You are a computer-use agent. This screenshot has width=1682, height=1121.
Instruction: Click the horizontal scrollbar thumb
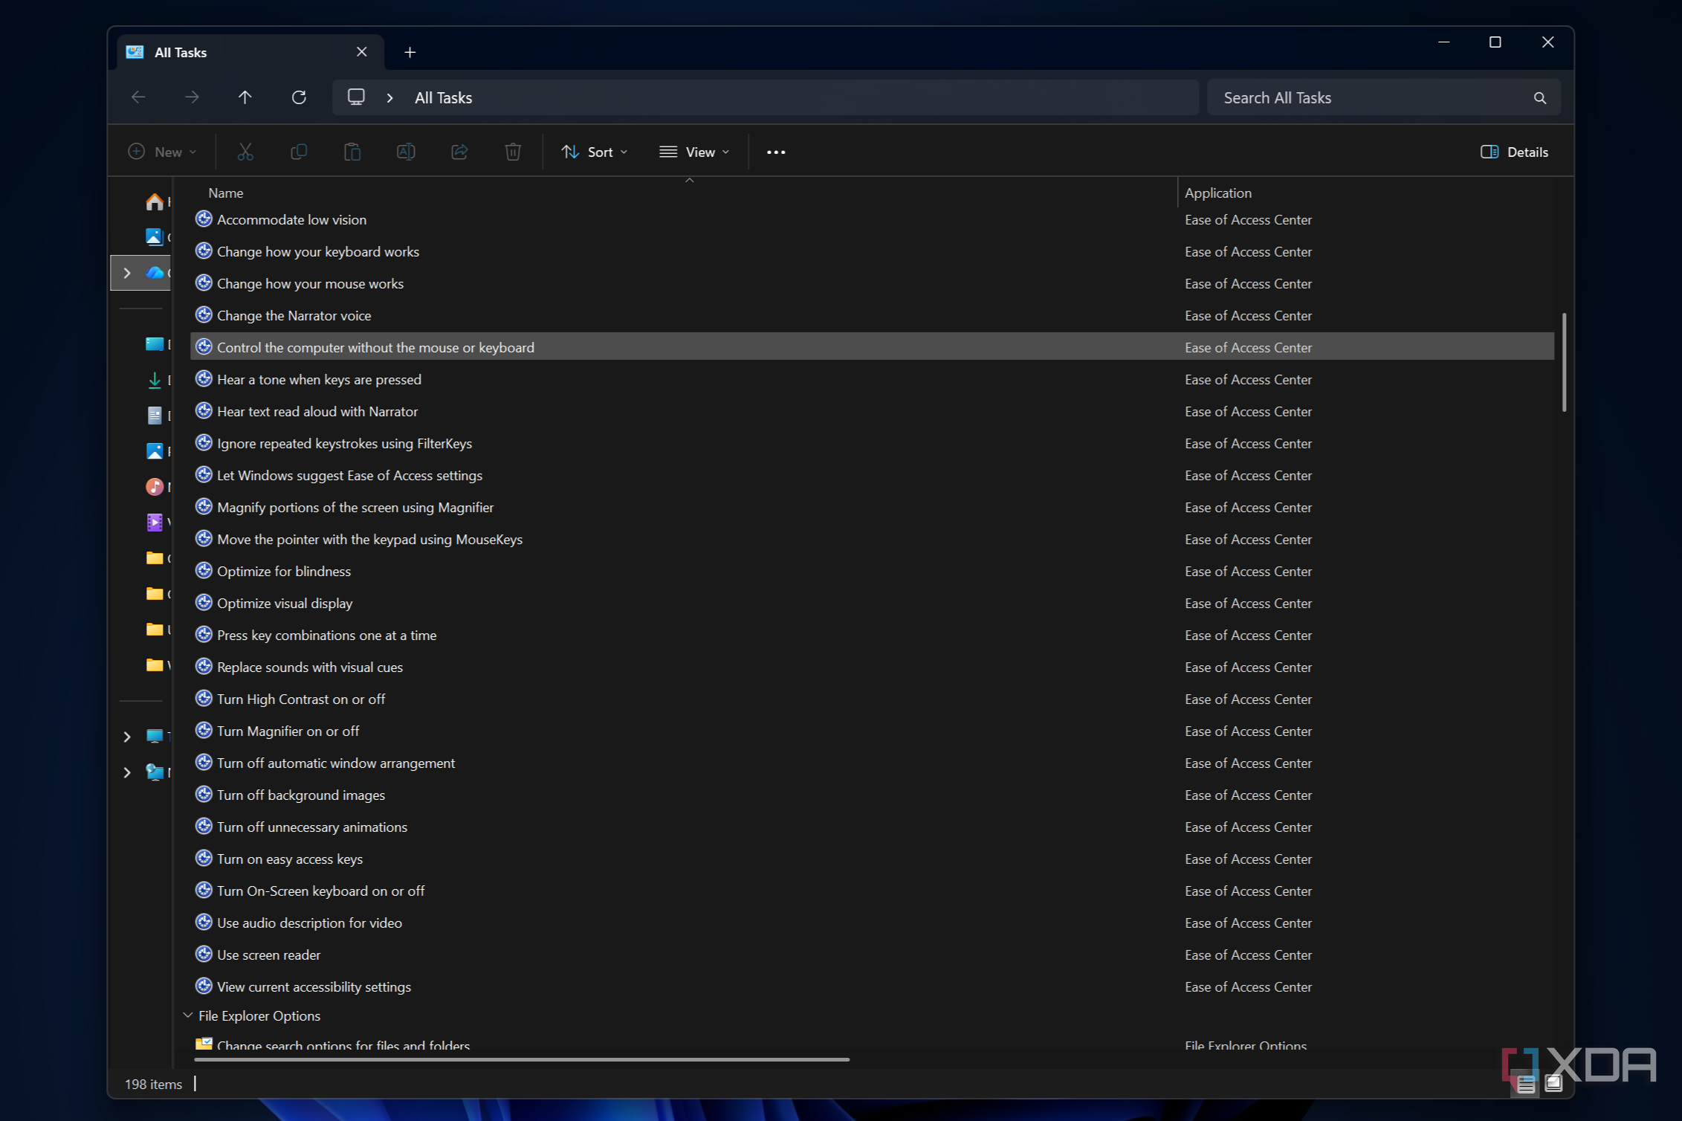coord(521,1059)
